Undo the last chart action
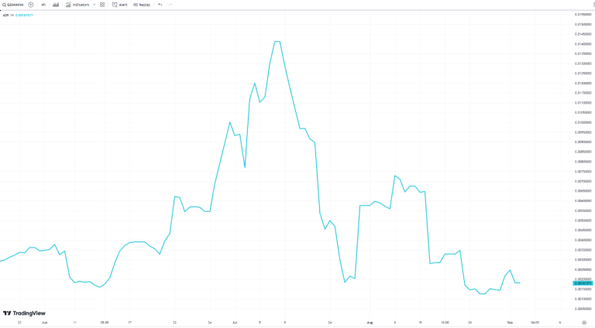Image resolution: width=595 pixels, height=328 pixels. click(x=160, y=5)
